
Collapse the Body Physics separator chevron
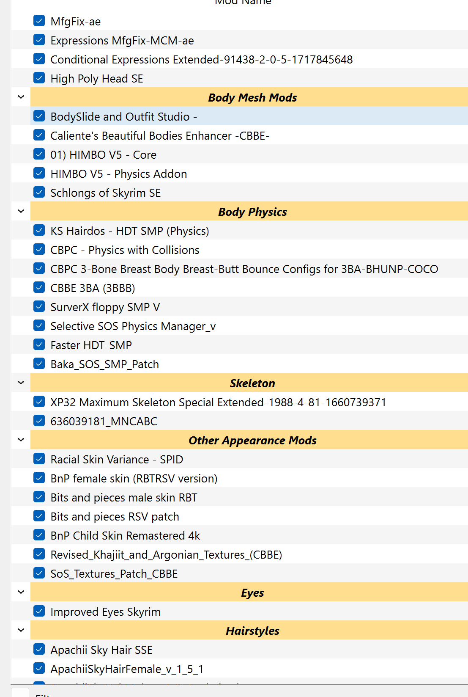click(21, 211)
